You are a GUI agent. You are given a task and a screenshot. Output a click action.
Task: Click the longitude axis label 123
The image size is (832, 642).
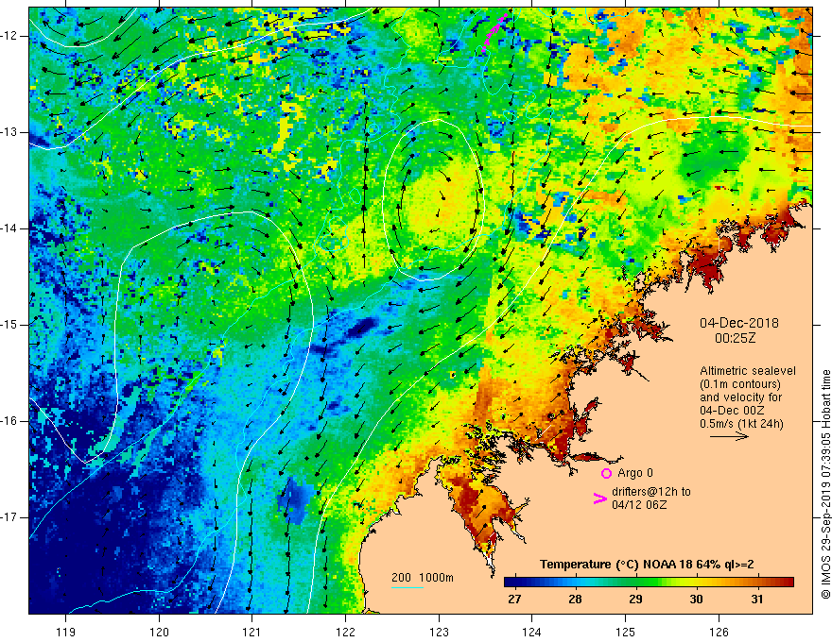pyautogui.click(x=439, y=632)
